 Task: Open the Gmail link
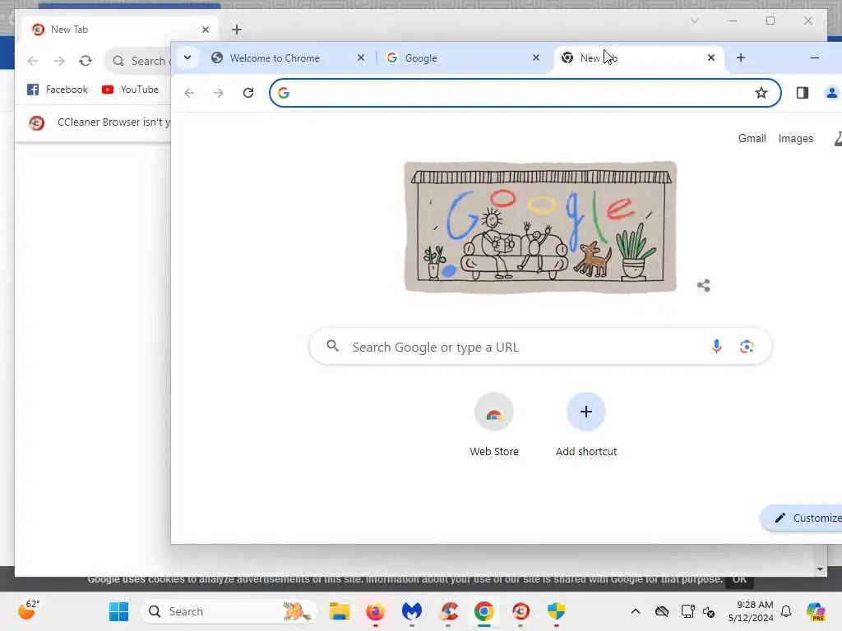point(752,138)
